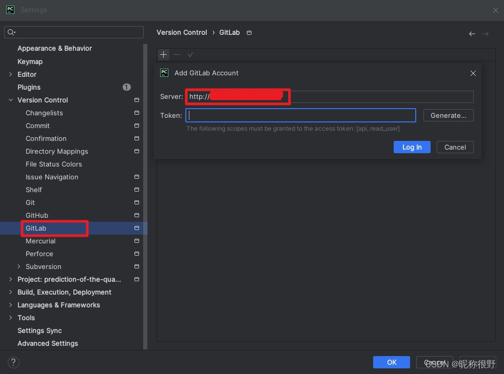Screen dimensions: 504x374
Task: Open Advanced Settings page
Action: (x=48, y=344)
